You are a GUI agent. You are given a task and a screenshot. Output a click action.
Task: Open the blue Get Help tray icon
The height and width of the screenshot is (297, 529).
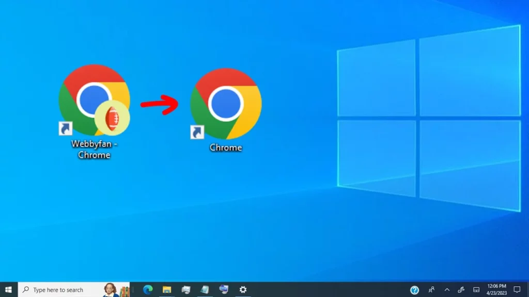[415, 290]
